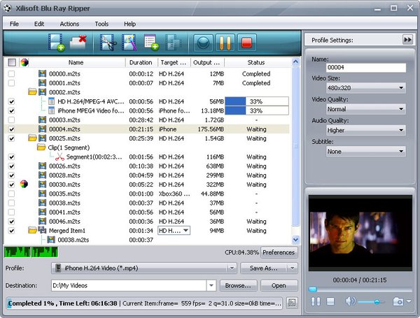The height and width of the screenshot is (318, 420).
Task: Pause conversion with the orange pause button
Action: (x=225, y=43)
